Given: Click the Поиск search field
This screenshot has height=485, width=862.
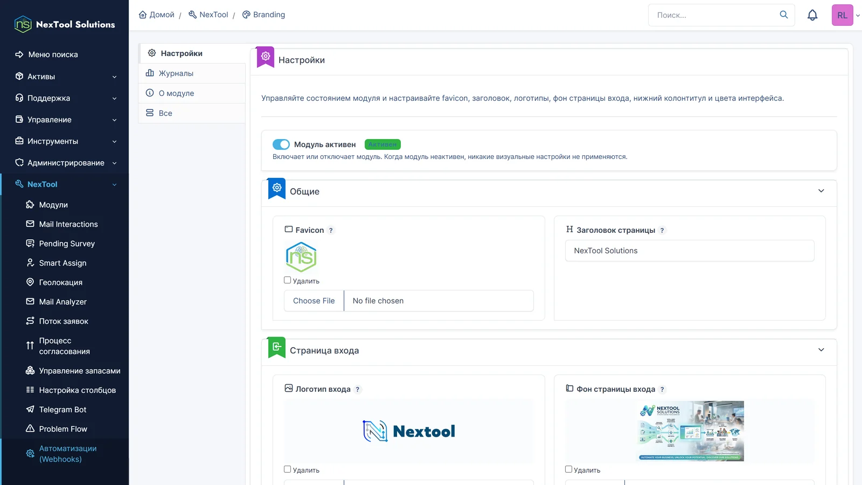Looking at the screenshot, I should 715,15.
